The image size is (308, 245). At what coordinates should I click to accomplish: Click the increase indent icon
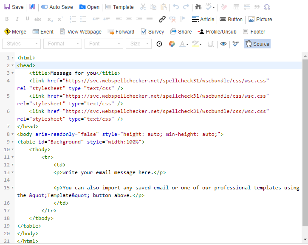coord(106,19)
